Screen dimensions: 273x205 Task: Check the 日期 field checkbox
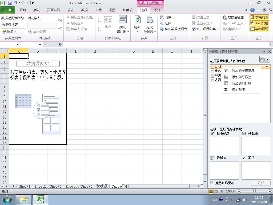pyautogui.click(x=212, y=66)
